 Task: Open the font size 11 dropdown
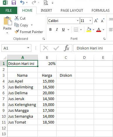[90, 21]
